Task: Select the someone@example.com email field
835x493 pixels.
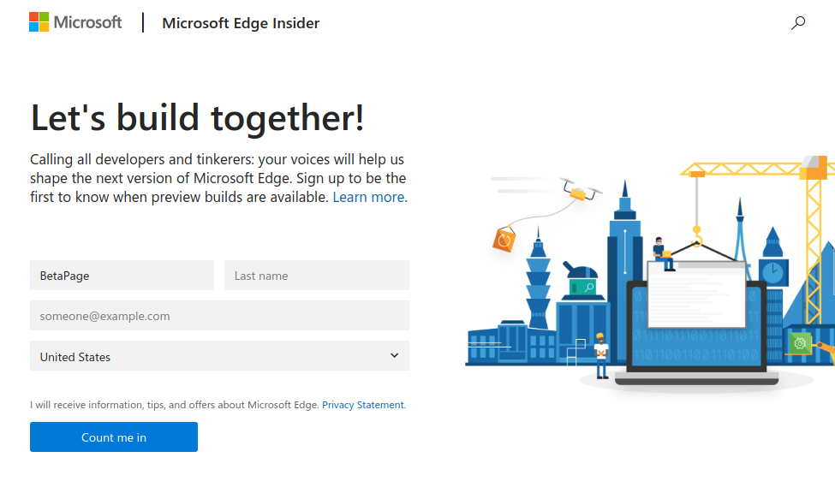Action: [x=219, y=316]
